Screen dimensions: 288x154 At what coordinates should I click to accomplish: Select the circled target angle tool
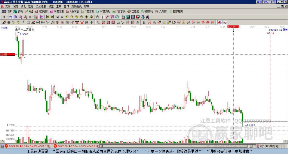[x=57, y=22]
